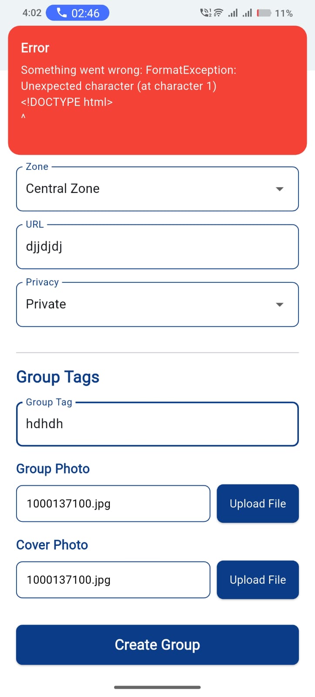The image size is (315, 697).
Task: Select the Central Zone value text
Action: click(x=63, y=189)
